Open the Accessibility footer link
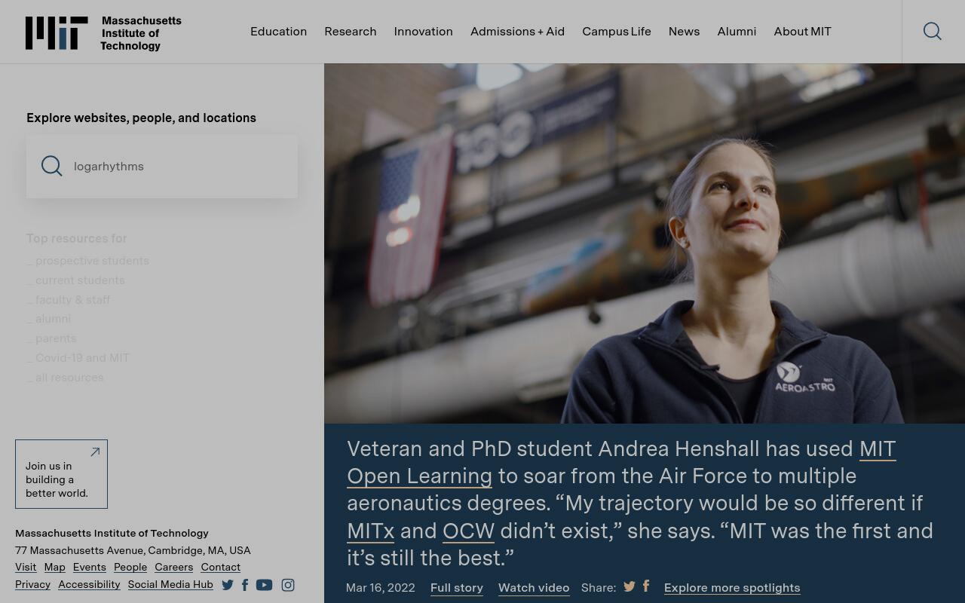 pyautogui.click(x=89, y=584)
